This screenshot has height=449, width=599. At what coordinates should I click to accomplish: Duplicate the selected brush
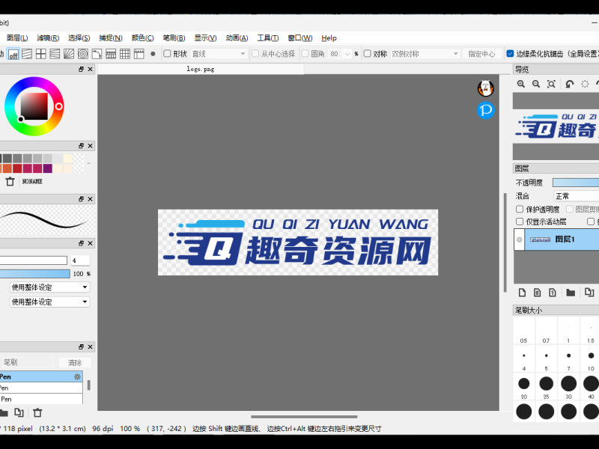(19, 413)
